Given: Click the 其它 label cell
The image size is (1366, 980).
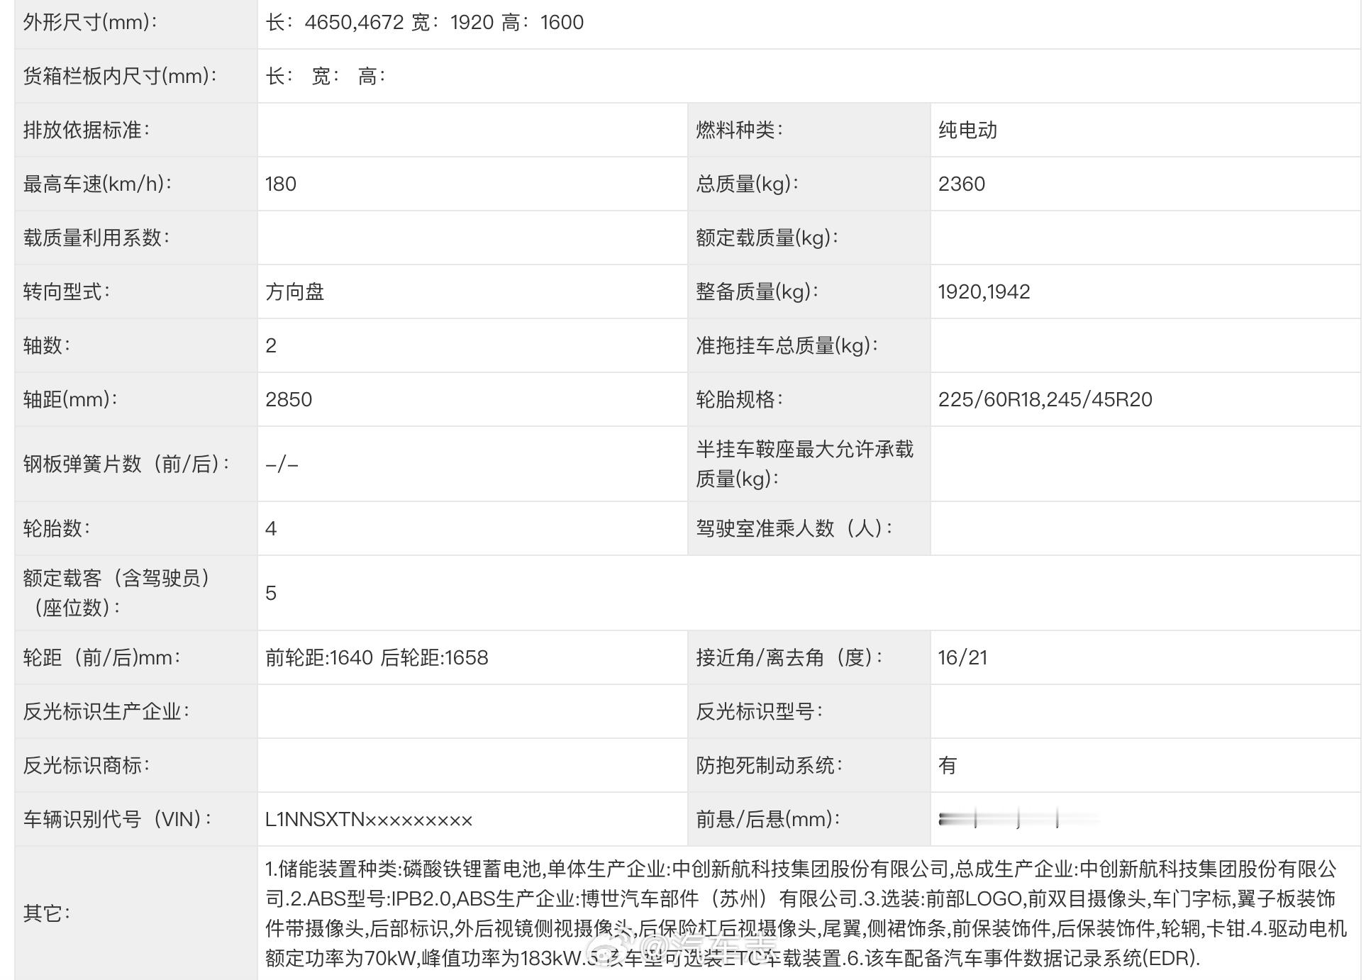Looking at the screenshot, I should (x=47, y=913).
